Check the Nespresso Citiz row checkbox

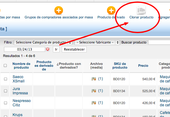pos(6,103)
